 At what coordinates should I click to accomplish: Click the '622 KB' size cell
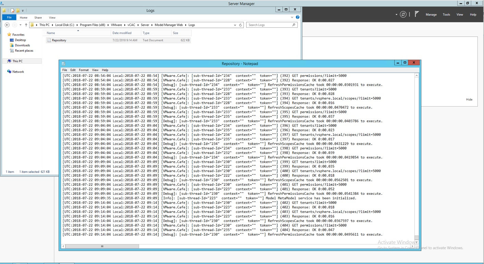[x=185, y=40]
